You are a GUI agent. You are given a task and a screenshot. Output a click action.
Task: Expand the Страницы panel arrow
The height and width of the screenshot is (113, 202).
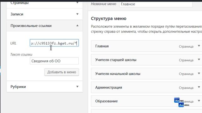pos(77,3)
